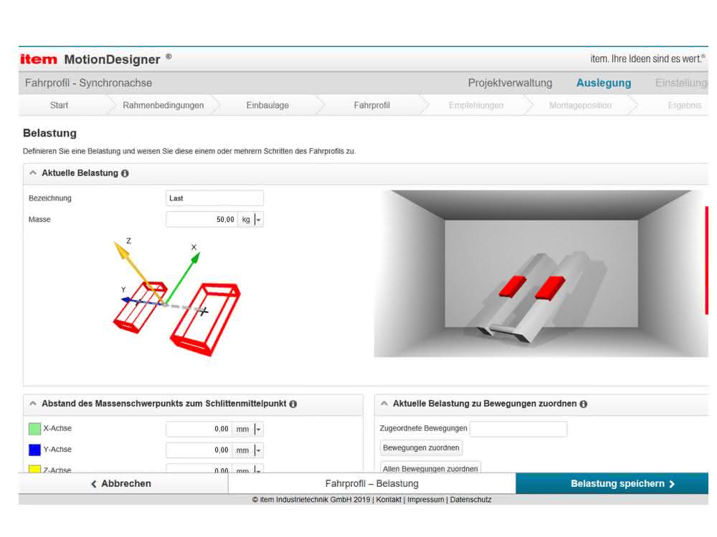Open the Datenschutz footer link
The image size is (717, 537).
[470, 500]
